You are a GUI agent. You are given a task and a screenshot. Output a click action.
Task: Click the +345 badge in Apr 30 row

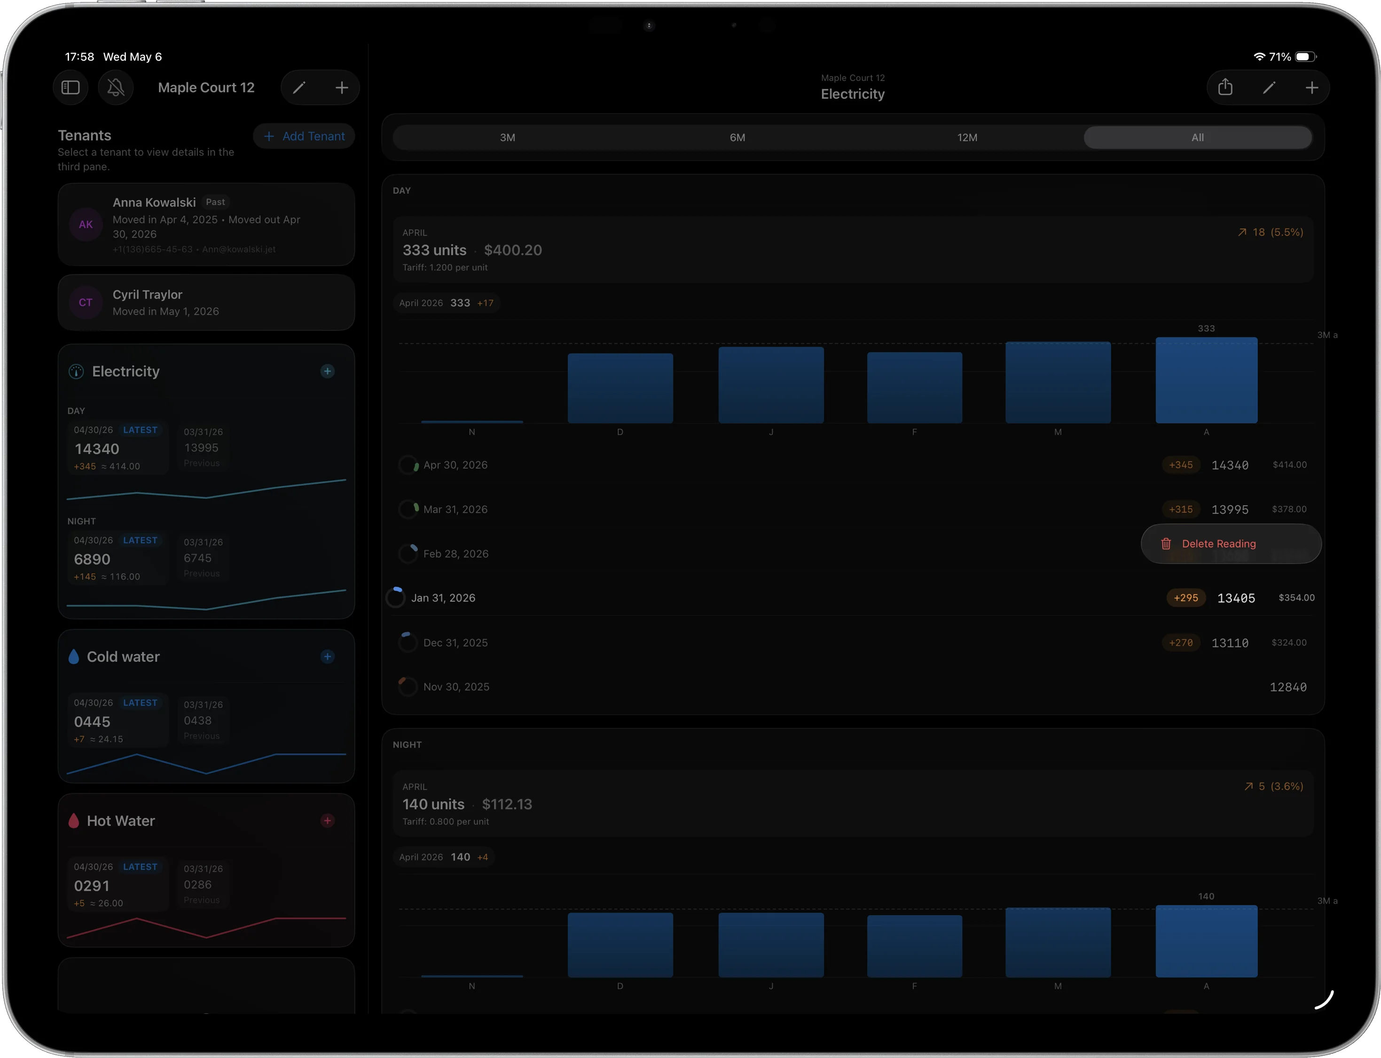pos(1181,465)
